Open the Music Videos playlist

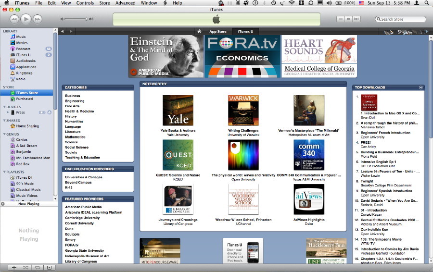pyautogui.click(x=27, y=196)
